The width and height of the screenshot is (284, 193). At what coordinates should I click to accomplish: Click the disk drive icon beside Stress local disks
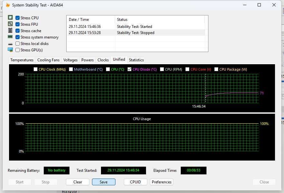tap(10, 44)
